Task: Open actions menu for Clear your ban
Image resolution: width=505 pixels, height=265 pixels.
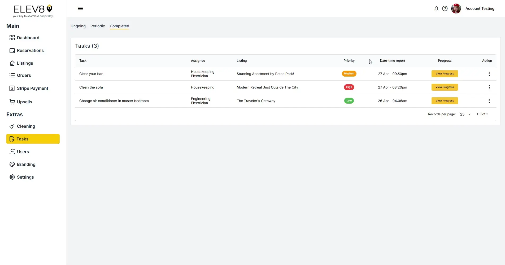Action: [x=489, y=74]
